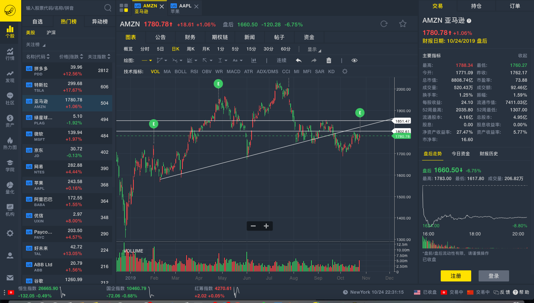This screenshot has width=534, height=303.
Task: Open technical indicator settings gear
Action: coord(345,71)
